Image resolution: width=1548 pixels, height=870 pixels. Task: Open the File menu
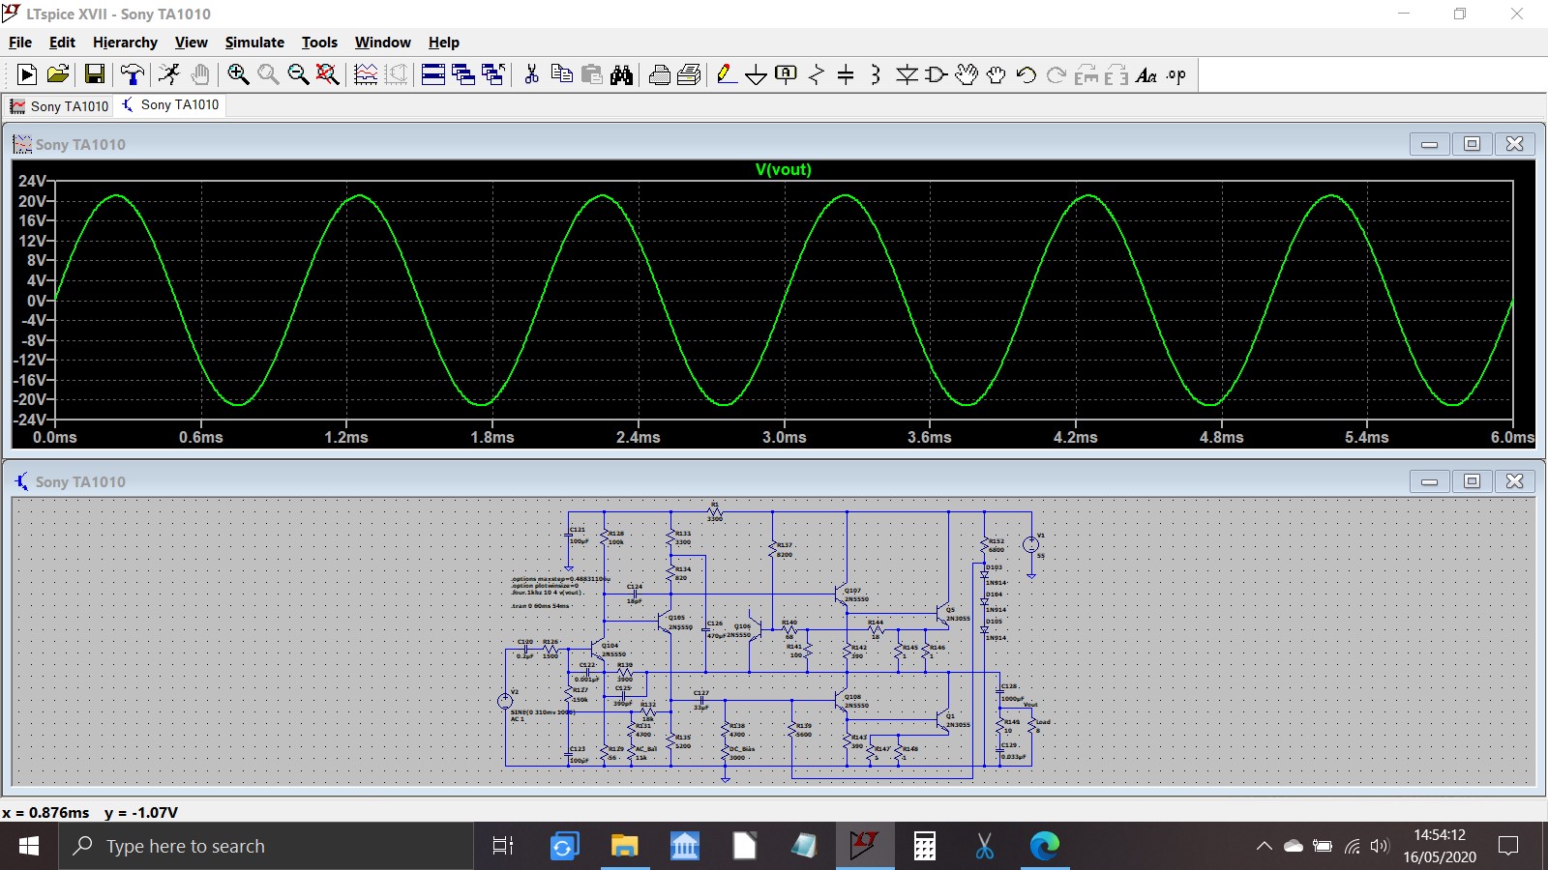pyautogui.click(x=20, y=43)
